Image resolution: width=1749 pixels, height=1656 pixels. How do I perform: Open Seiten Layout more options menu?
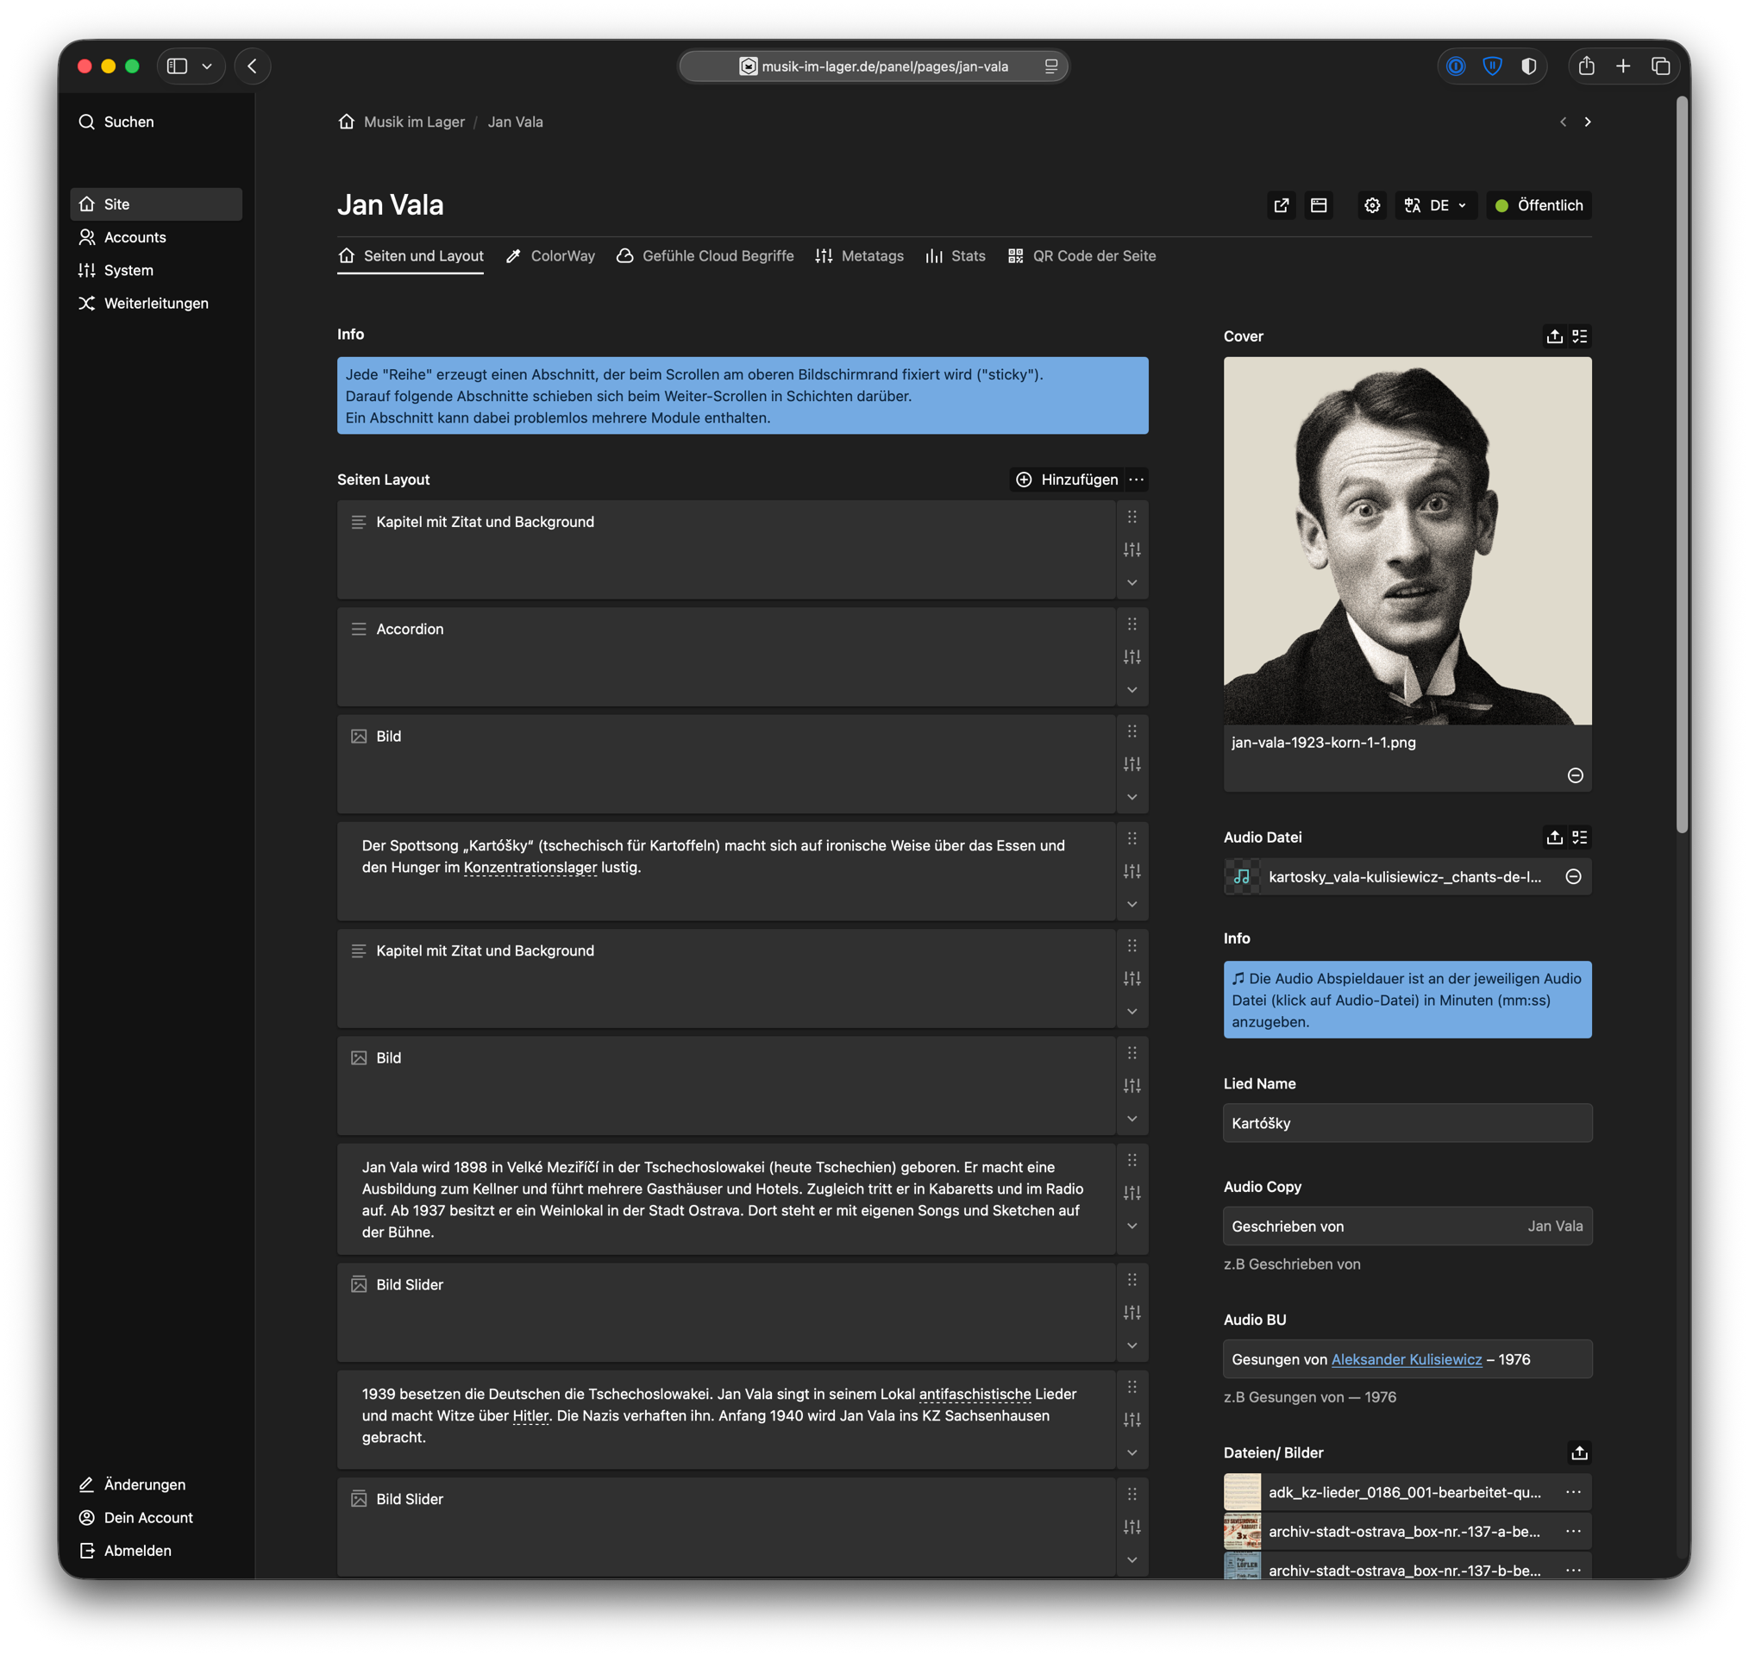click(1136, 480)
